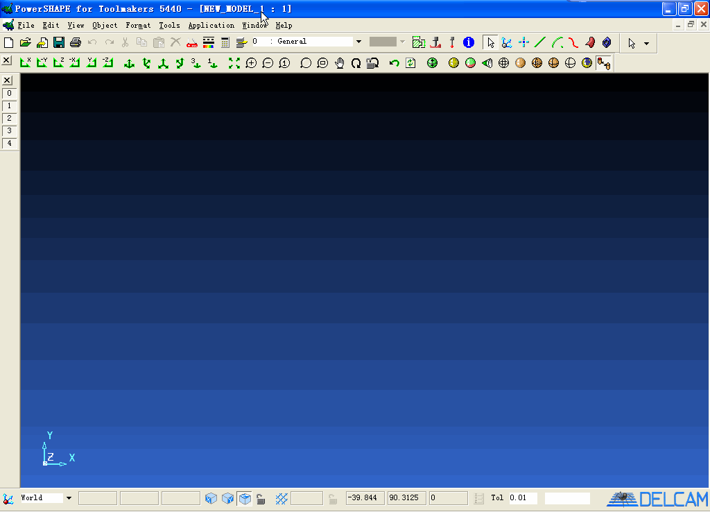The image size is (710, 512).
Task: Toggle level 1 visibility button
Action: pos(10,105)
